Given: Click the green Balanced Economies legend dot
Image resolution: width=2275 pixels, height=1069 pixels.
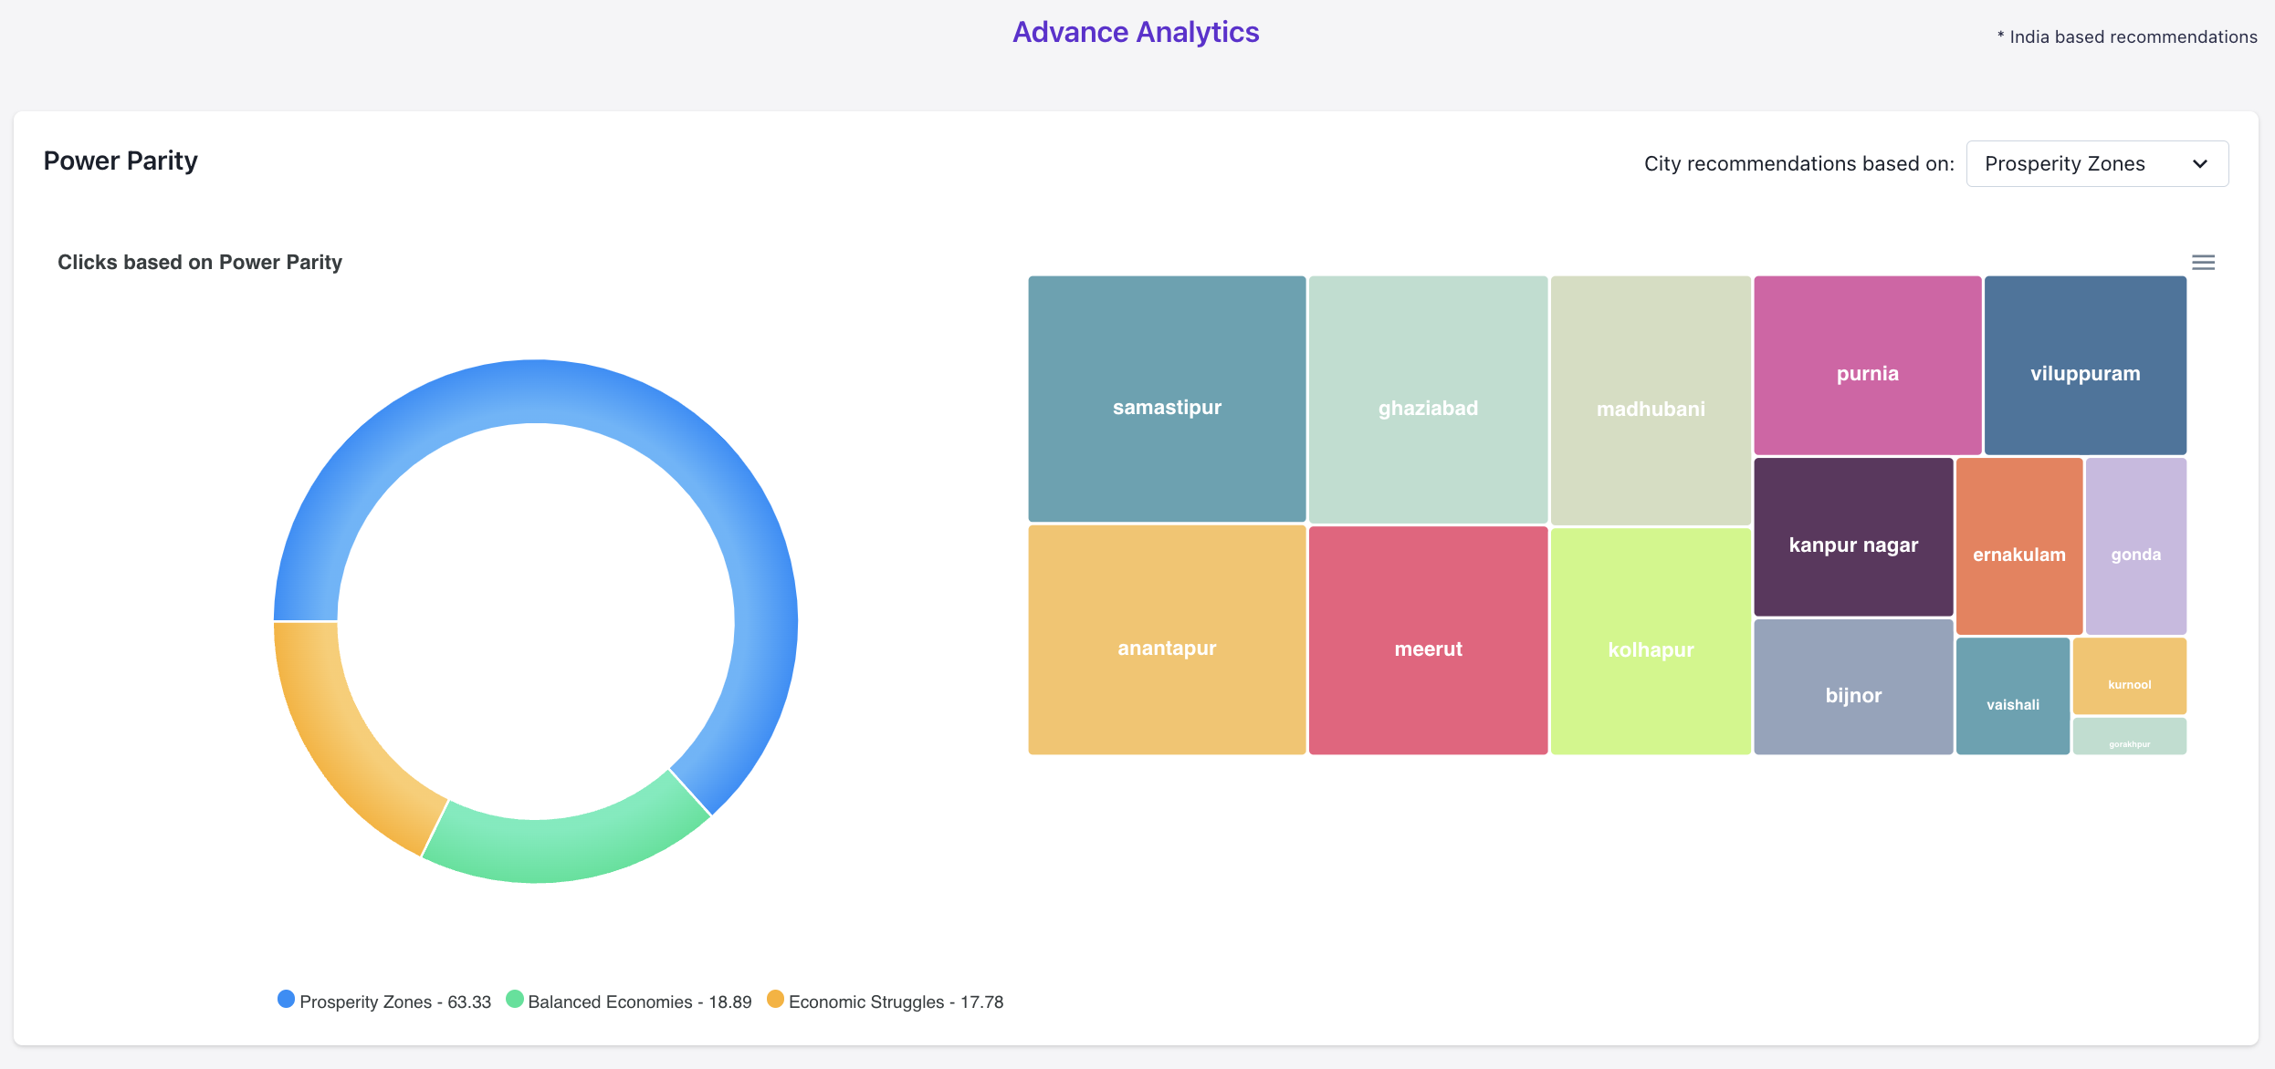Looking at the screenshot, I should [x=515, y=1000].
